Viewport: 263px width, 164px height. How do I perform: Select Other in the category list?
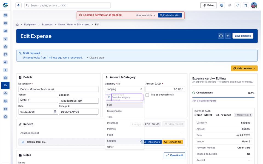tap(125, 147)
